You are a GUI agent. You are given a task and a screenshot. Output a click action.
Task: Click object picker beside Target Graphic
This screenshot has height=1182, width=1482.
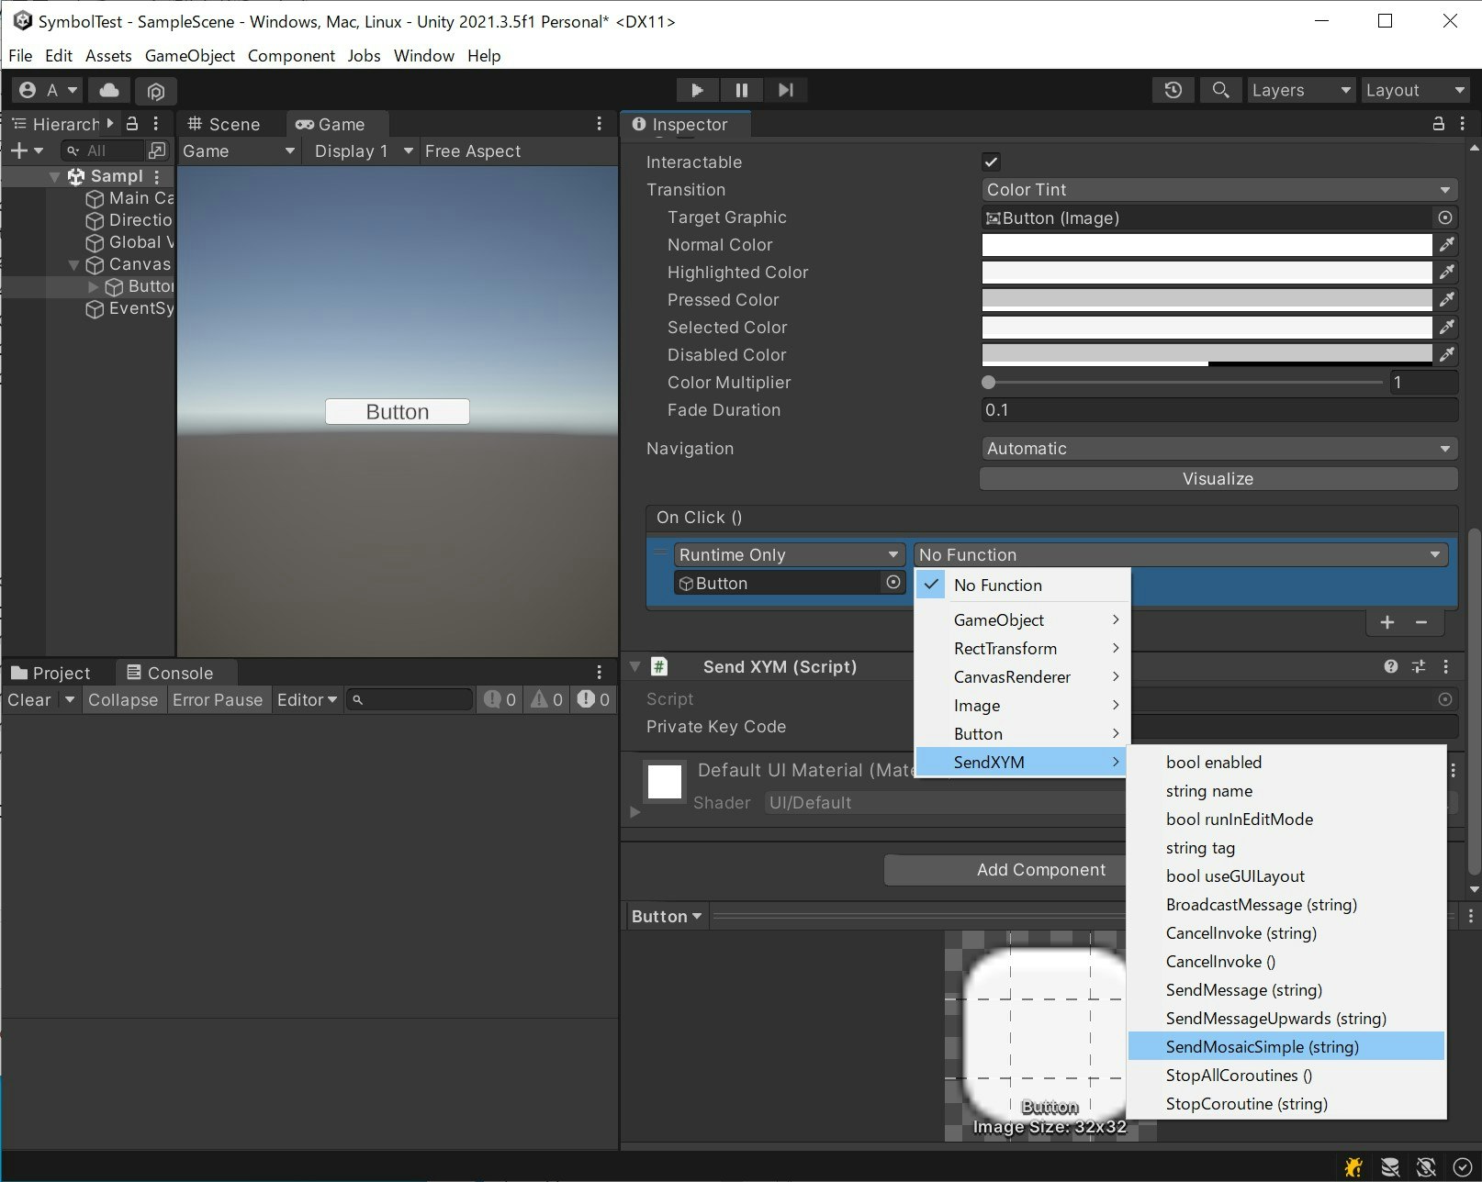(x=1444, y=217)
